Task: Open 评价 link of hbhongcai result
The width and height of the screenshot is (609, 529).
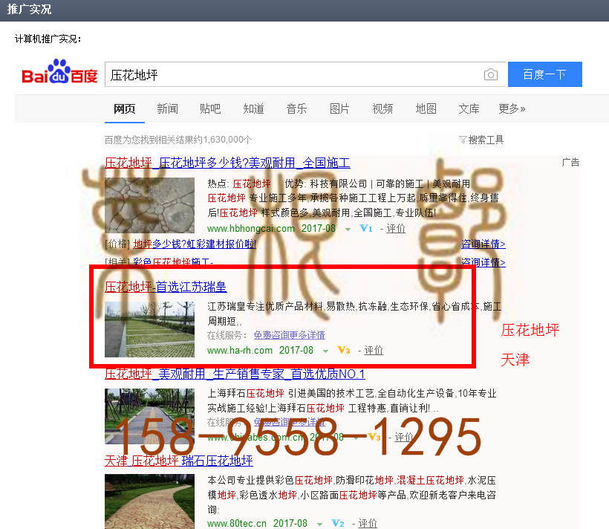Action: [396, 229]
